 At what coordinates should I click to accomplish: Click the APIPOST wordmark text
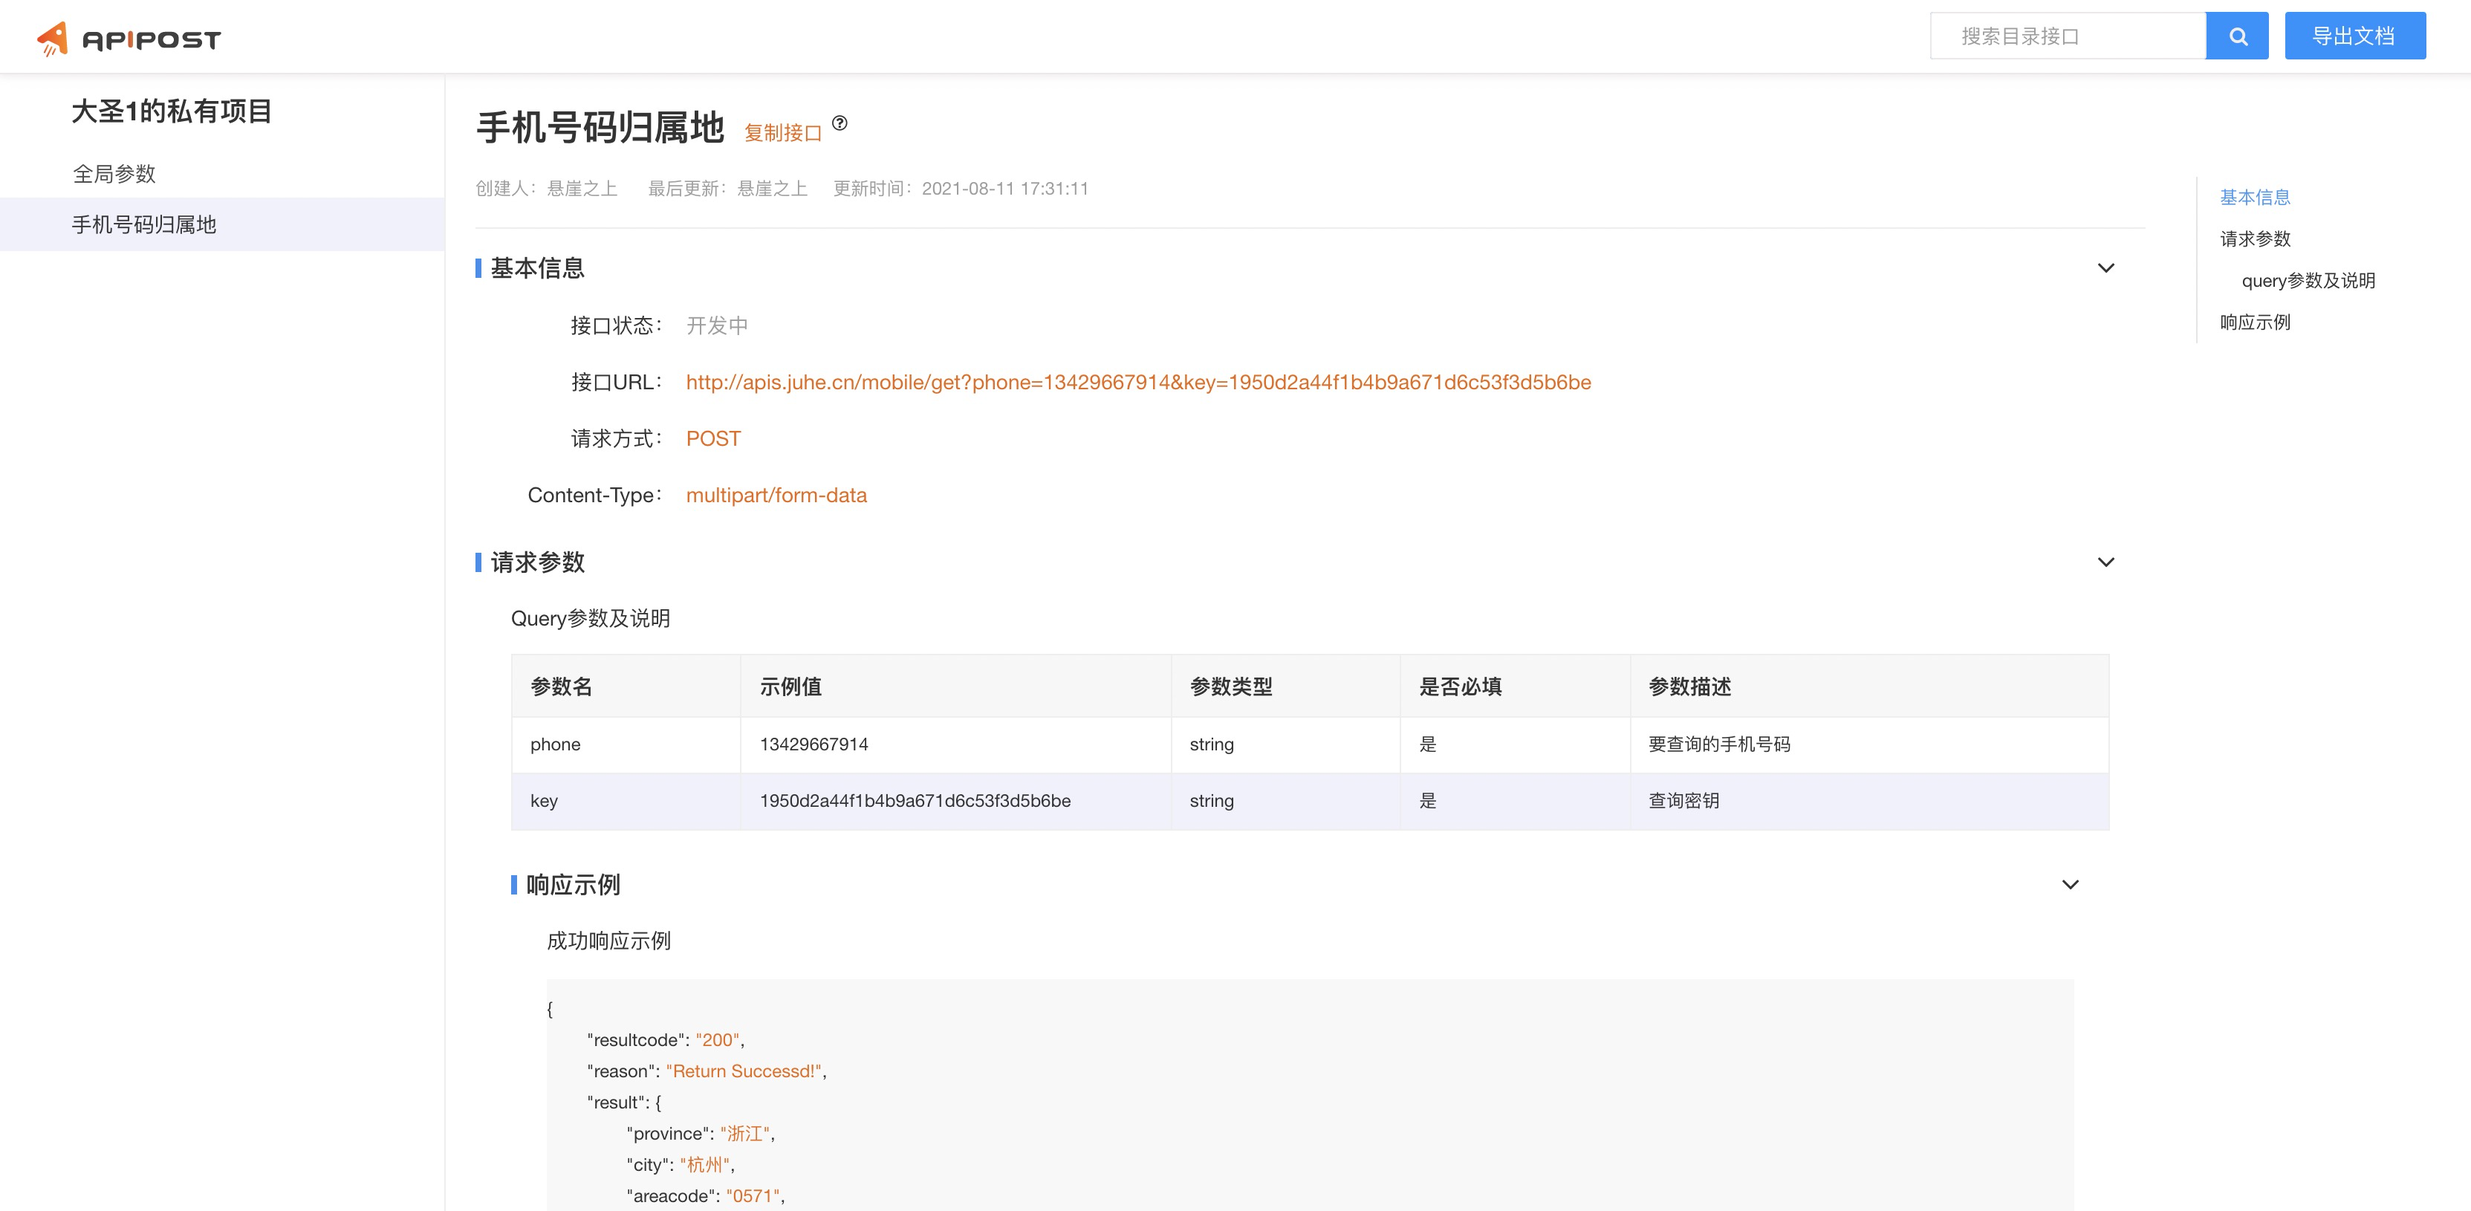click(152, 39)
